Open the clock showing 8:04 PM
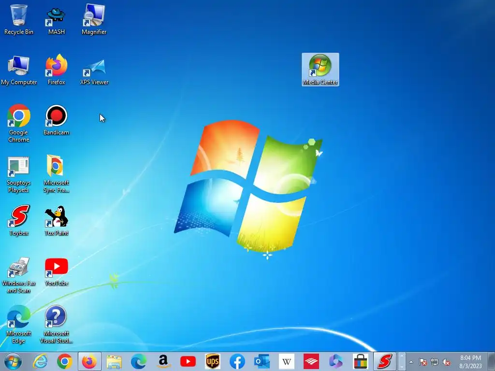The image size is (495, 371). (x=470, y=362)
